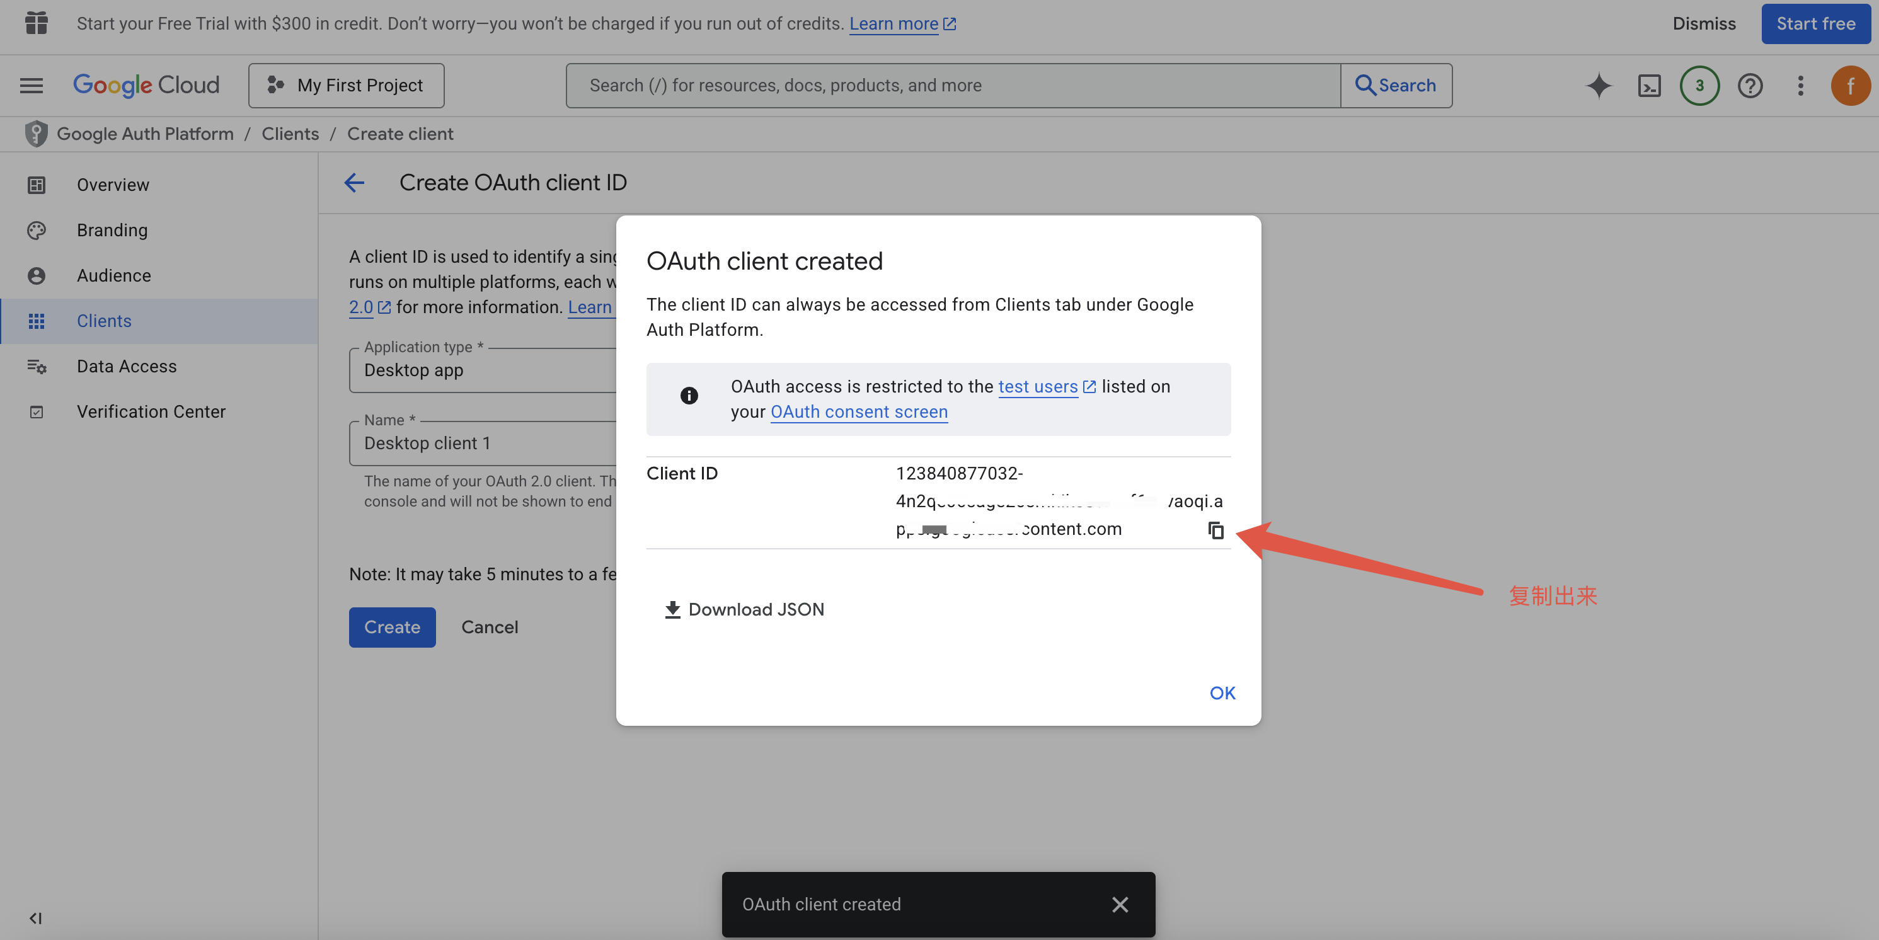
Task: Open Branding in the sidebar
Action: [x=159, y=230]
